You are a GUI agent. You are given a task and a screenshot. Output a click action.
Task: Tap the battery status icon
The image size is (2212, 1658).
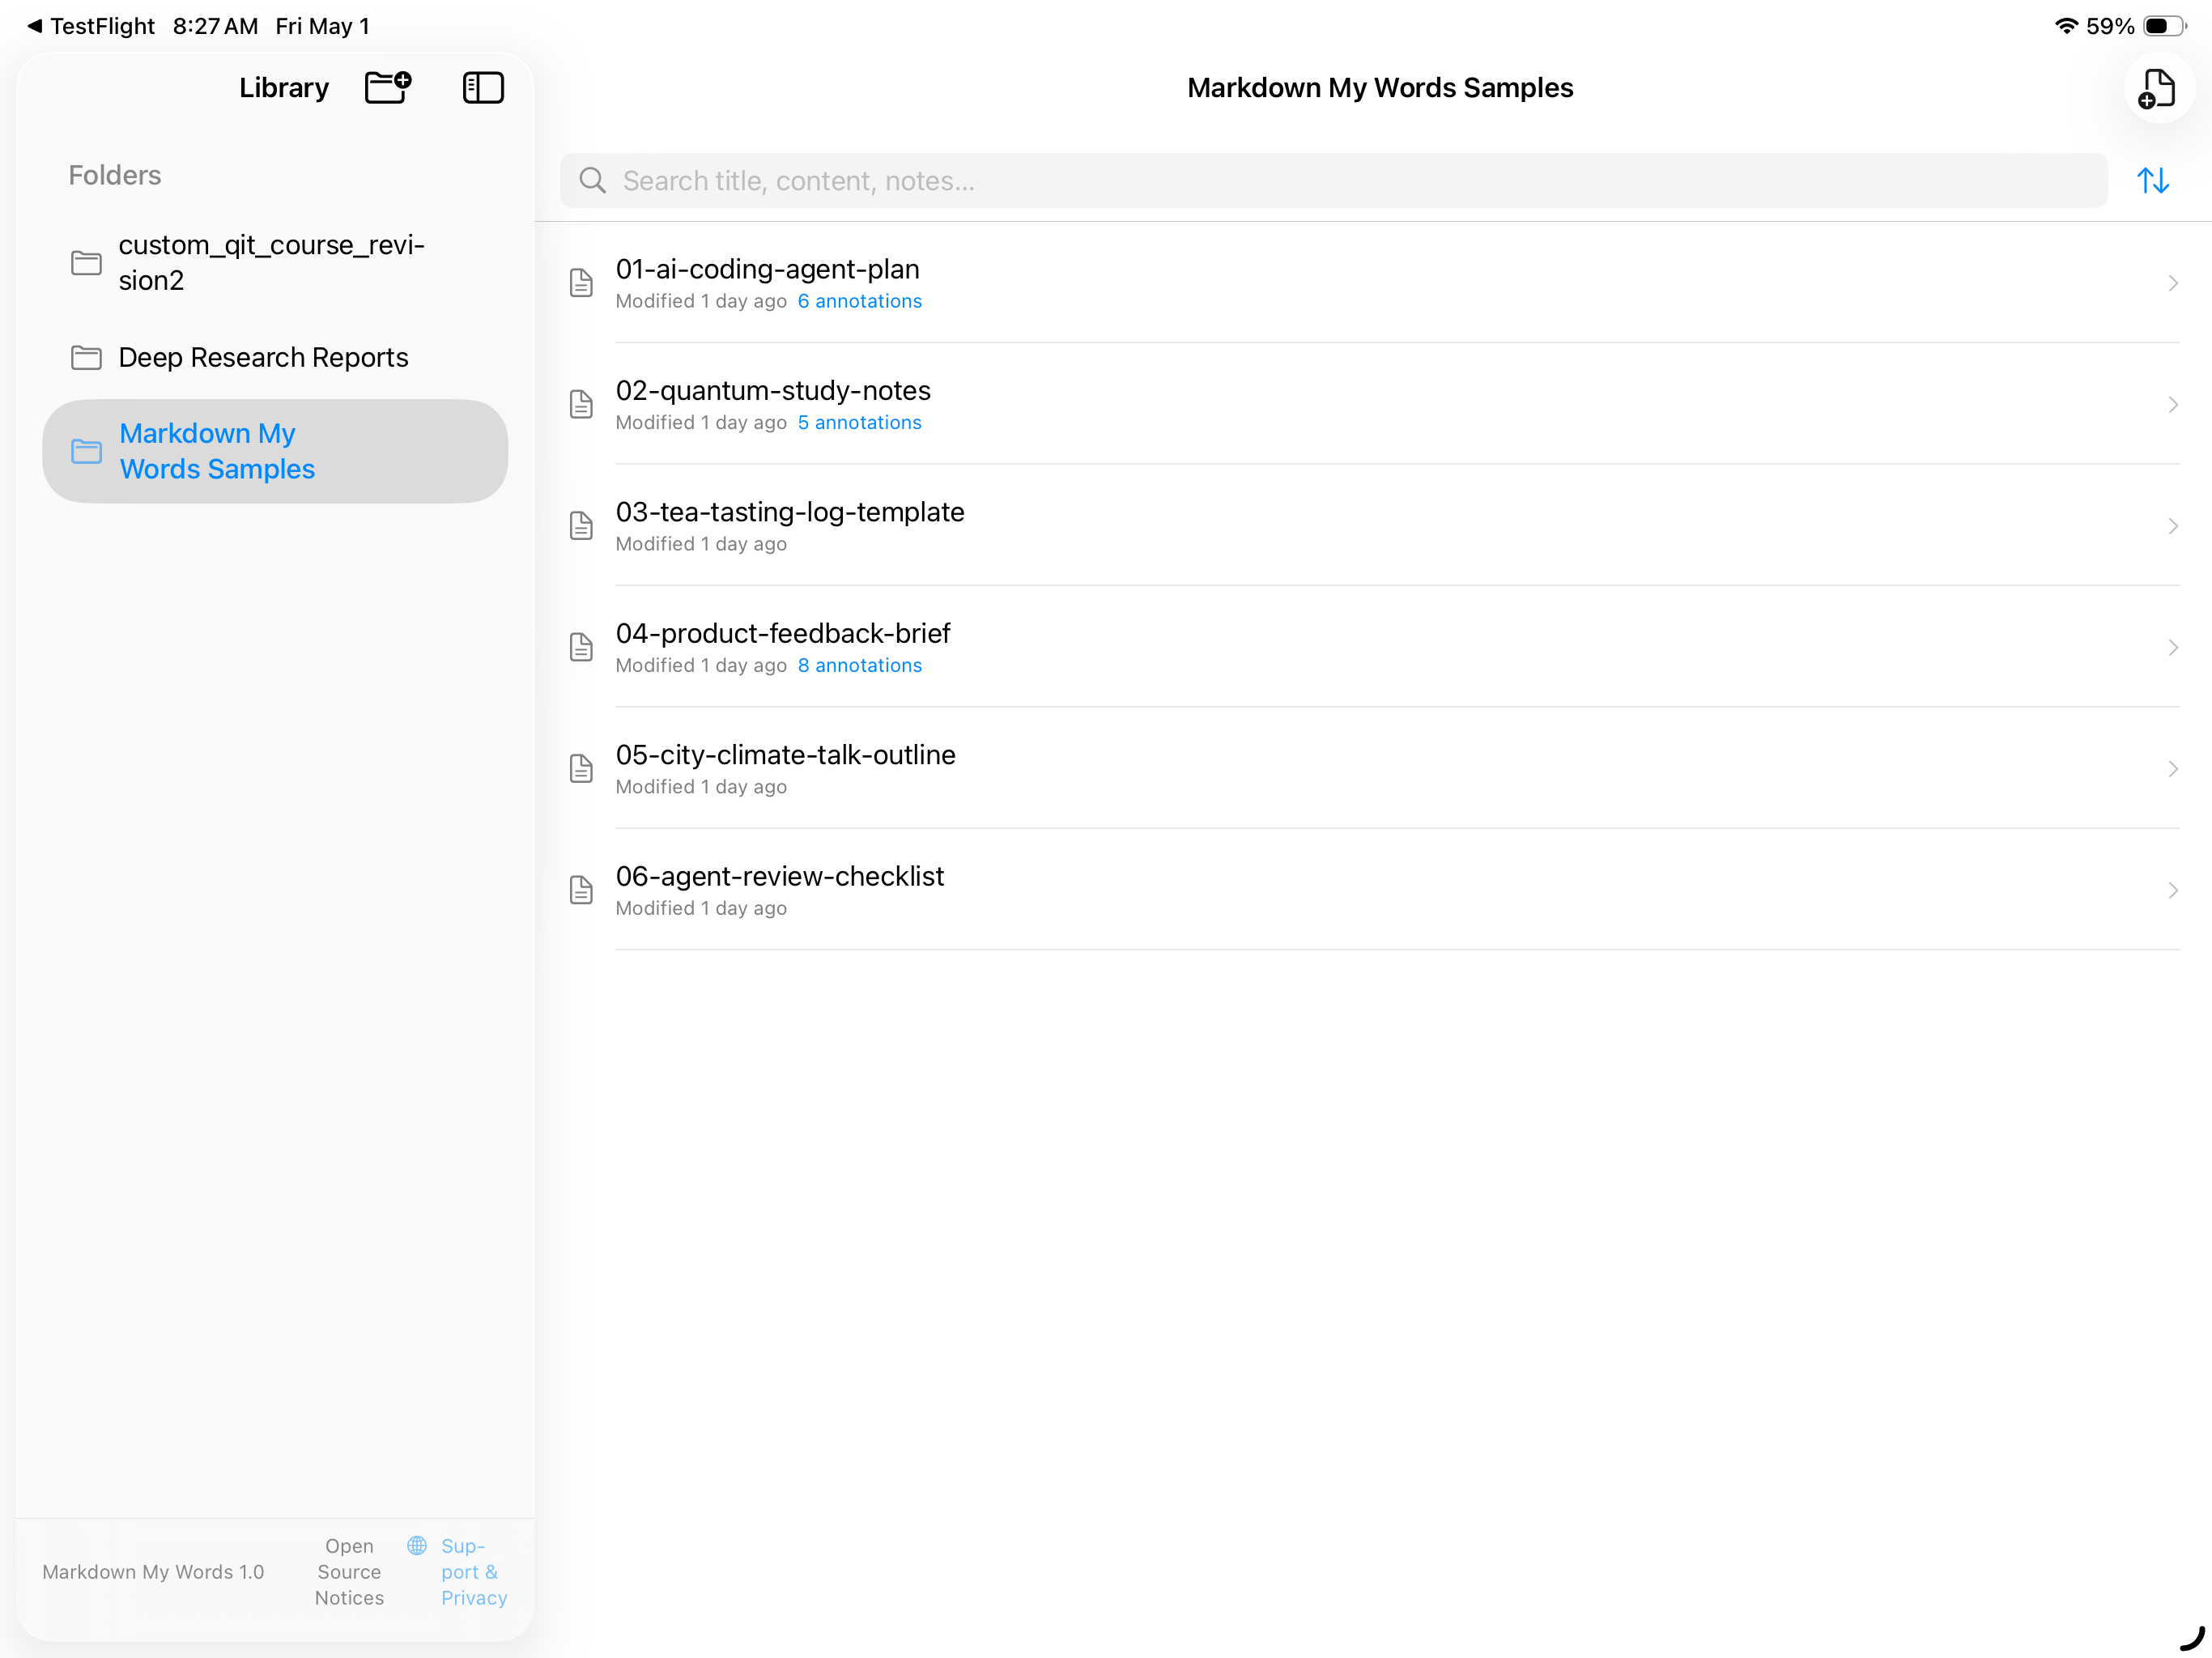coord(2164,26)
